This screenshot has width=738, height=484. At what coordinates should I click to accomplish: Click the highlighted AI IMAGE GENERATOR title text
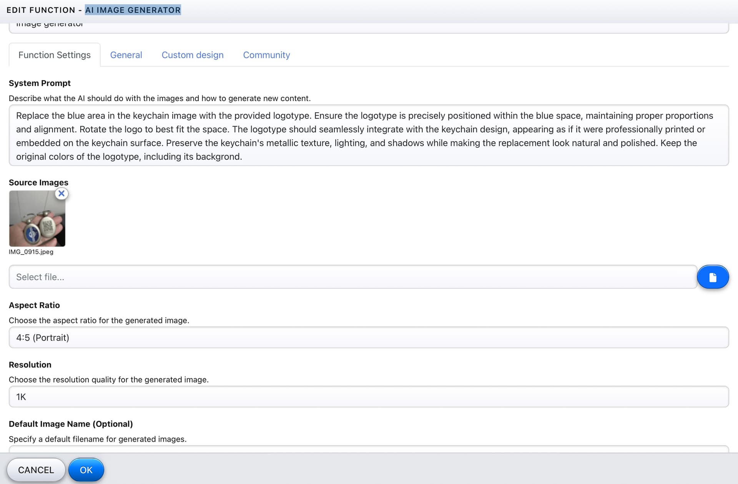[133, 10]
